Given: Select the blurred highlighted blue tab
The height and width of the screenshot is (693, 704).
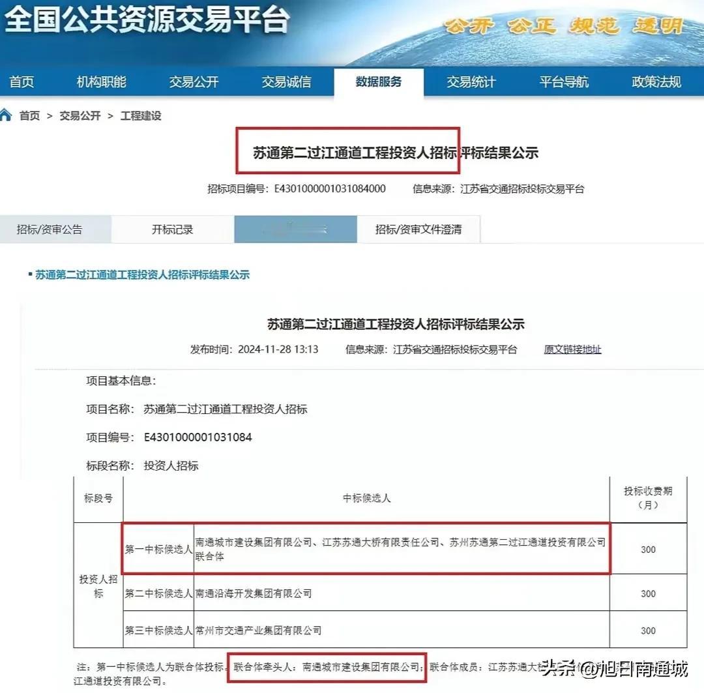Looking at the screenshot, I should [x=295, y=229].
